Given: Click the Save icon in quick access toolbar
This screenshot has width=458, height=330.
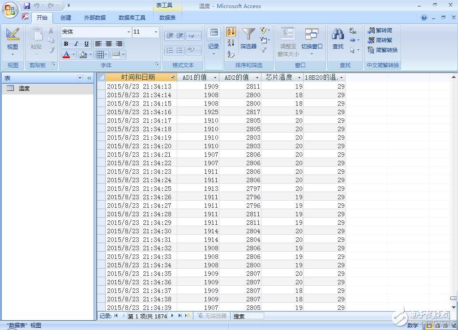Looking at the screenshot, I should pyautogui.click(x=27, y=6).
